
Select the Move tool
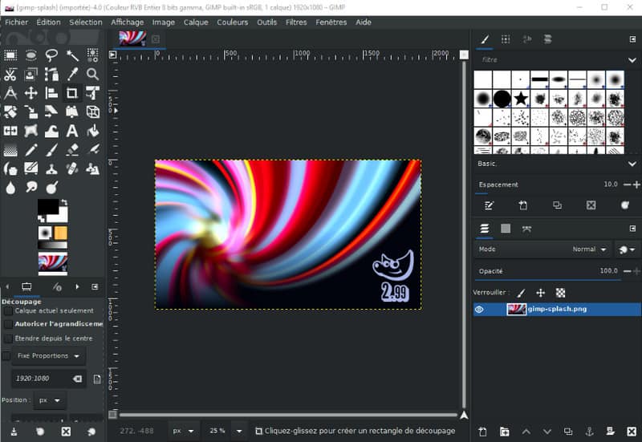pyautogui.click(x=31, y=93)
